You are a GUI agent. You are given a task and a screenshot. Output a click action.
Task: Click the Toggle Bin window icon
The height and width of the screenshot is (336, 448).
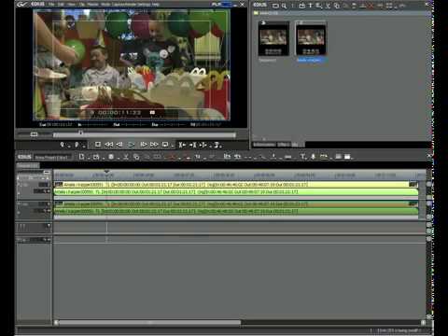(x=347, y=157)
